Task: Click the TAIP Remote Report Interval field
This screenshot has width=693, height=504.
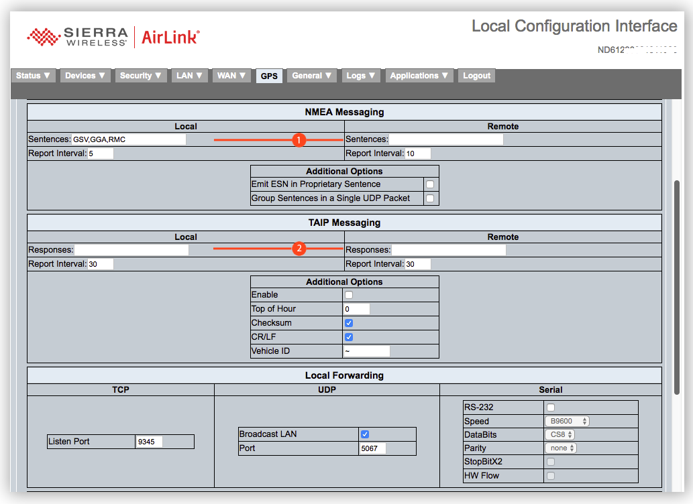Action: pos(418,264)
